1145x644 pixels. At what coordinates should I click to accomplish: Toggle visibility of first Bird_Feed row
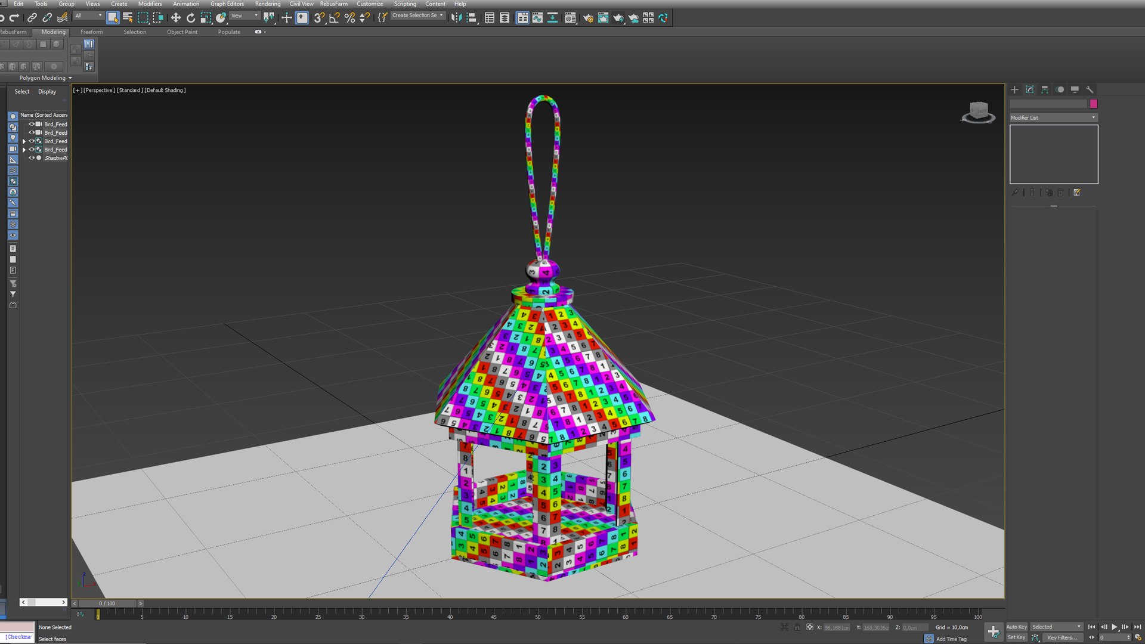tap(32, 124)
